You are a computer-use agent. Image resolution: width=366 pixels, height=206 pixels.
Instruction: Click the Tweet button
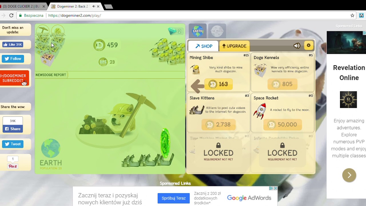[x=13, y=144]
